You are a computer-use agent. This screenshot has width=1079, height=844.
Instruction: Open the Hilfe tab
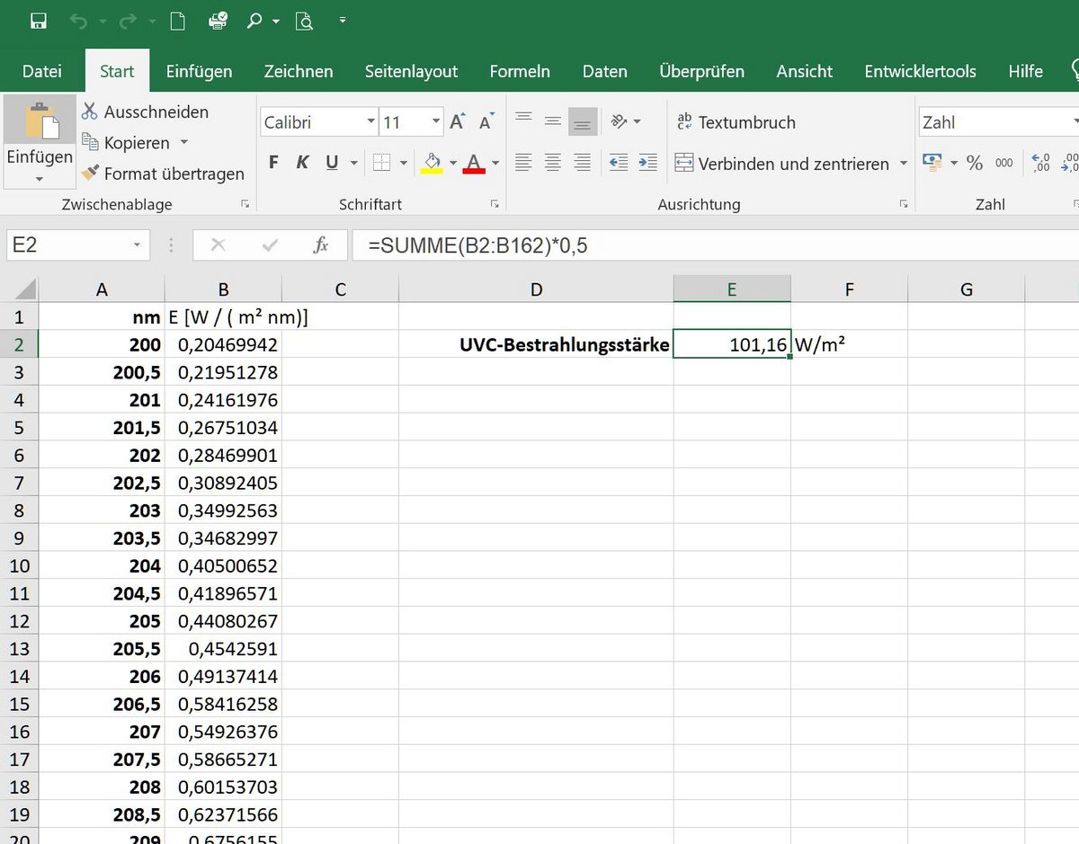[x=1025, y=71]
